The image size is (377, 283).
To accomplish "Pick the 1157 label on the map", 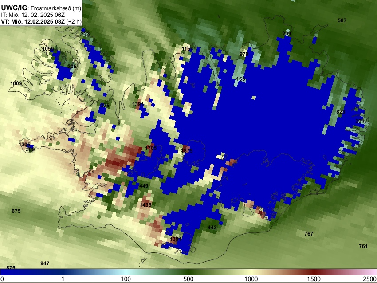I will click(187, 49).
